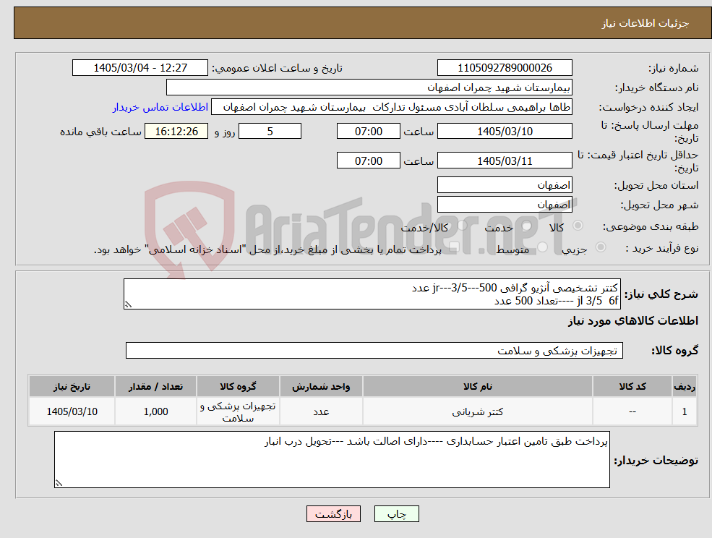Click the label توضیحات خریدار
The image size is (712, 538).
click(656, 461)
